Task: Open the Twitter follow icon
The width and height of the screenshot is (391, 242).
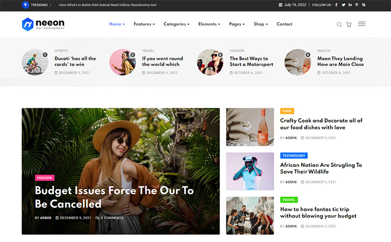Action: point(343,5)
